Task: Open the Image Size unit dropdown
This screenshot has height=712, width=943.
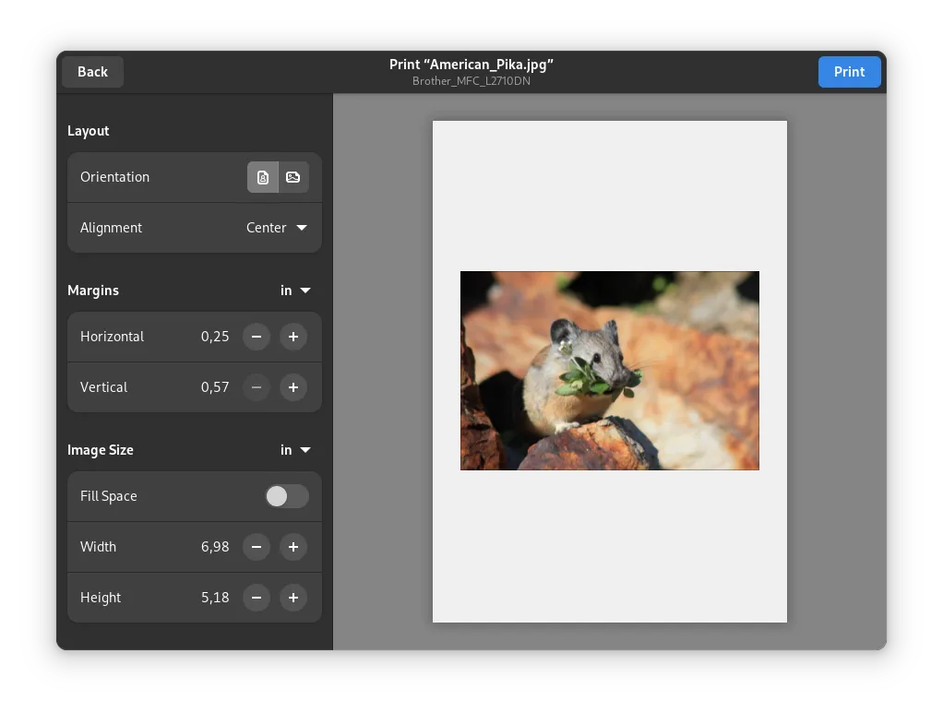Action: [295, 450]
